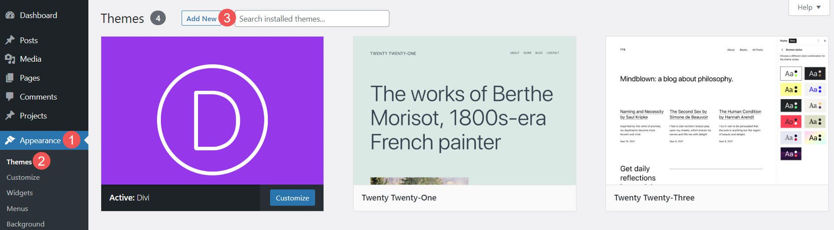The image size is (834, 230).
Task: Click the Dashboard gauge icon
Action: point(10,15)
